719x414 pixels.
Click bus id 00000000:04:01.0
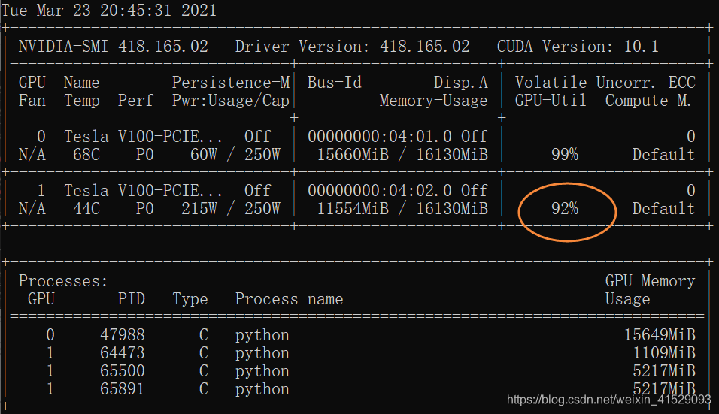tap(380, 137)
